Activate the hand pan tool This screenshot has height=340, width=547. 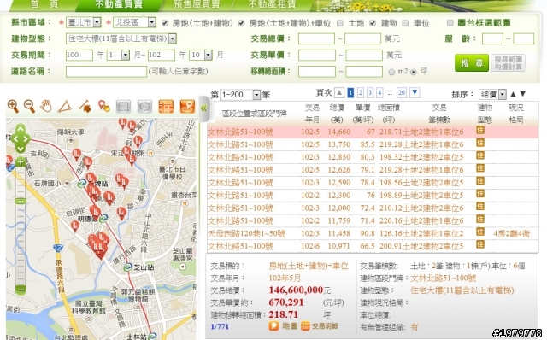click(45, 106)
